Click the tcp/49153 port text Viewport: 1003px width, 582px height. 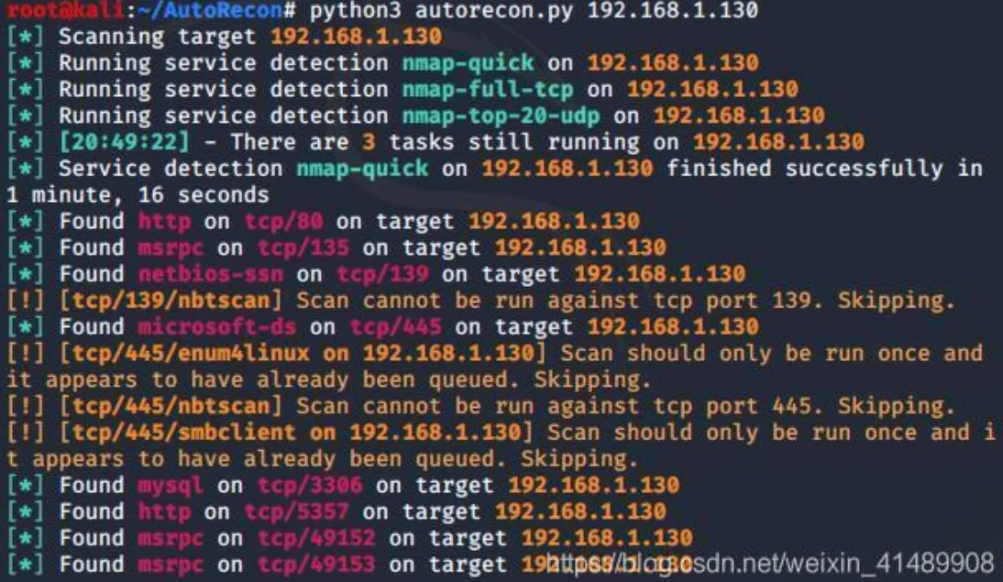click(x=316, y=565)
